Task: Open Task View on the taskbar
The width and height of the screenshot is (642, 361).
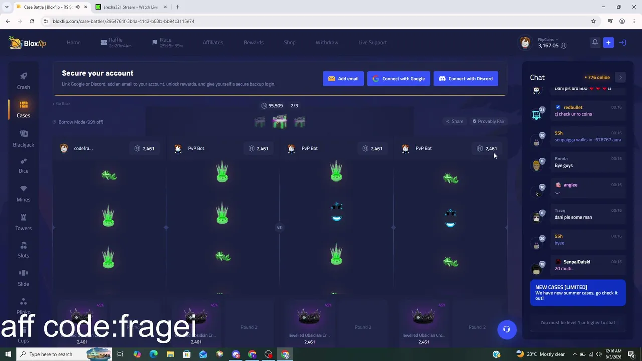Action: [120, 354]
